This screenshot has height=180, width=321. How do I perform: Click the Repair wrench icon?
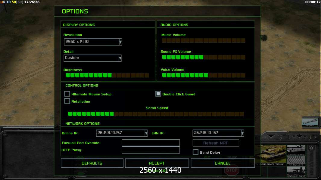pos(310,122)
